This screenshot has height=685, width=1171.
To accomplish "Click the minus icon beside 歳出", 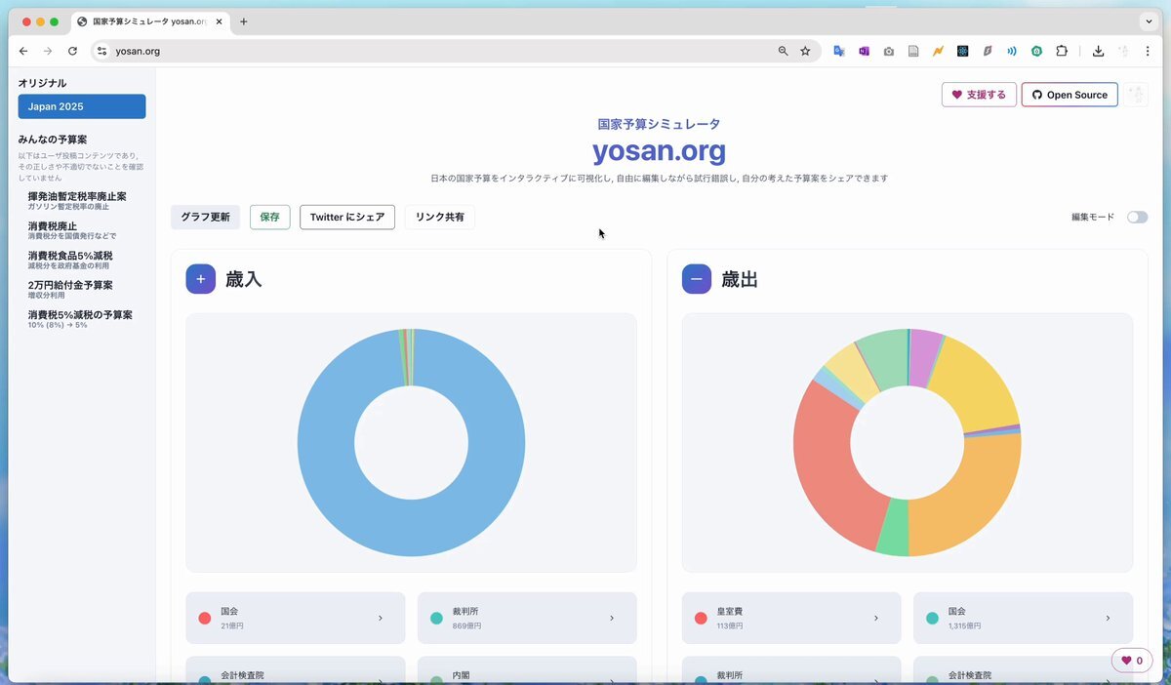I will [697, 279].
